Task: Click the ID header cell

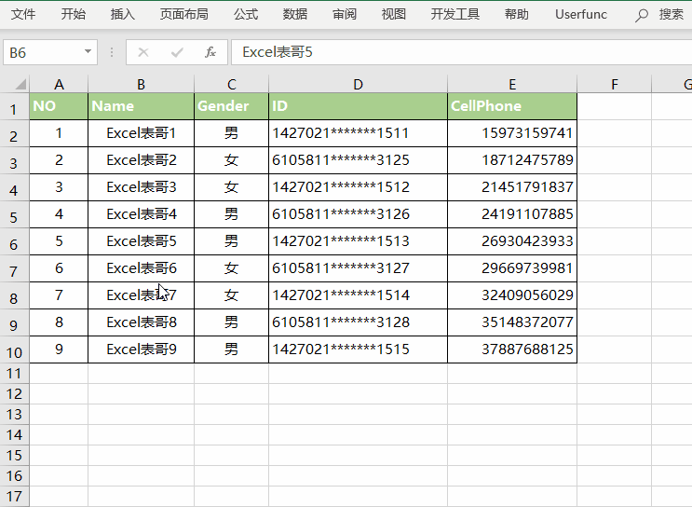Action: [x=358, y=106]
